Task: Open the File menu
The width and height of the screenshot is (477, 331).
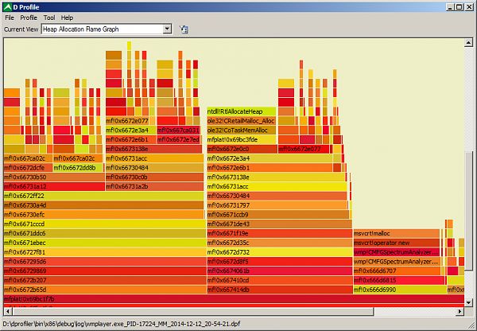Action: (10, 18)
